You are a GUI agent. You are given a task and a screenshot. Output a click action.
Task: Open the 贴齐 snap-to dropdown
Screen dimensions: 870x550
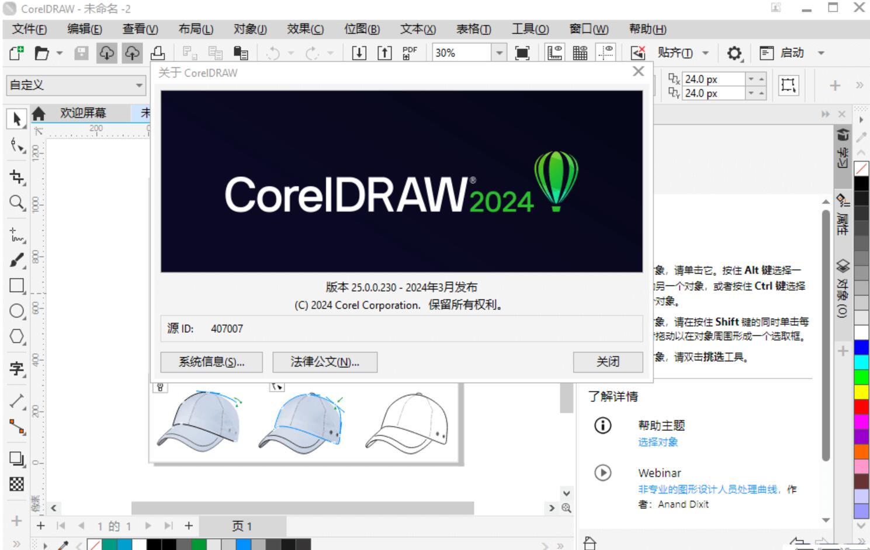(x=705, y=53)
